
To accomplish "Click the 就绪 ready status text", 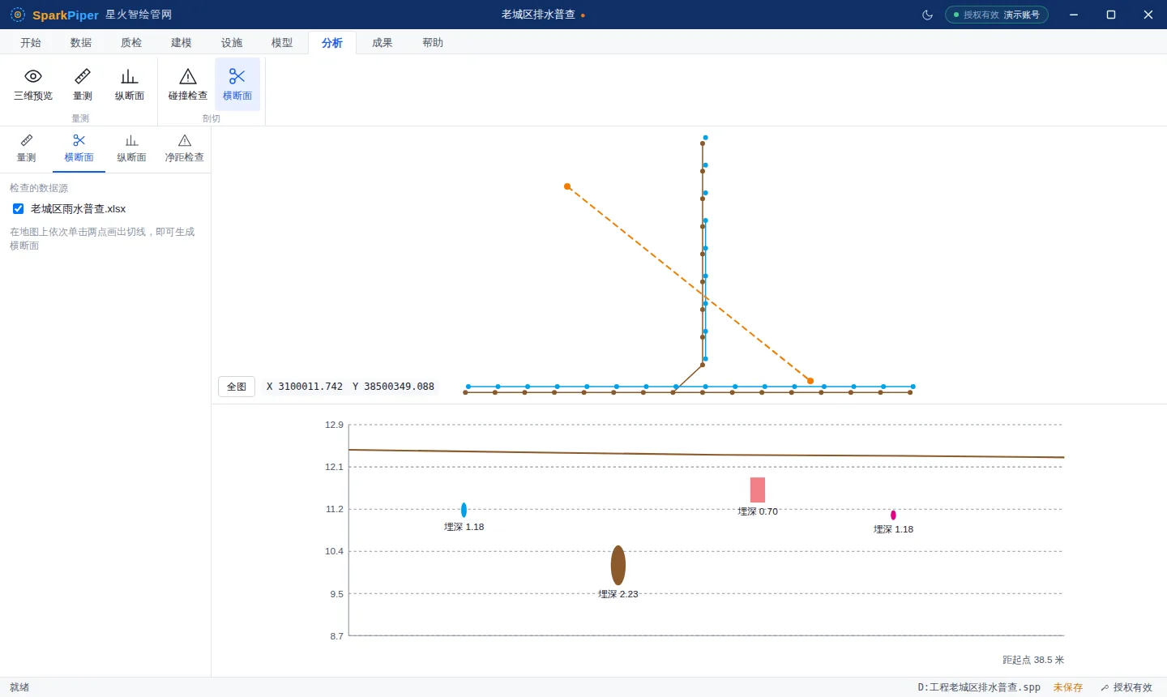I will point(19,687).
